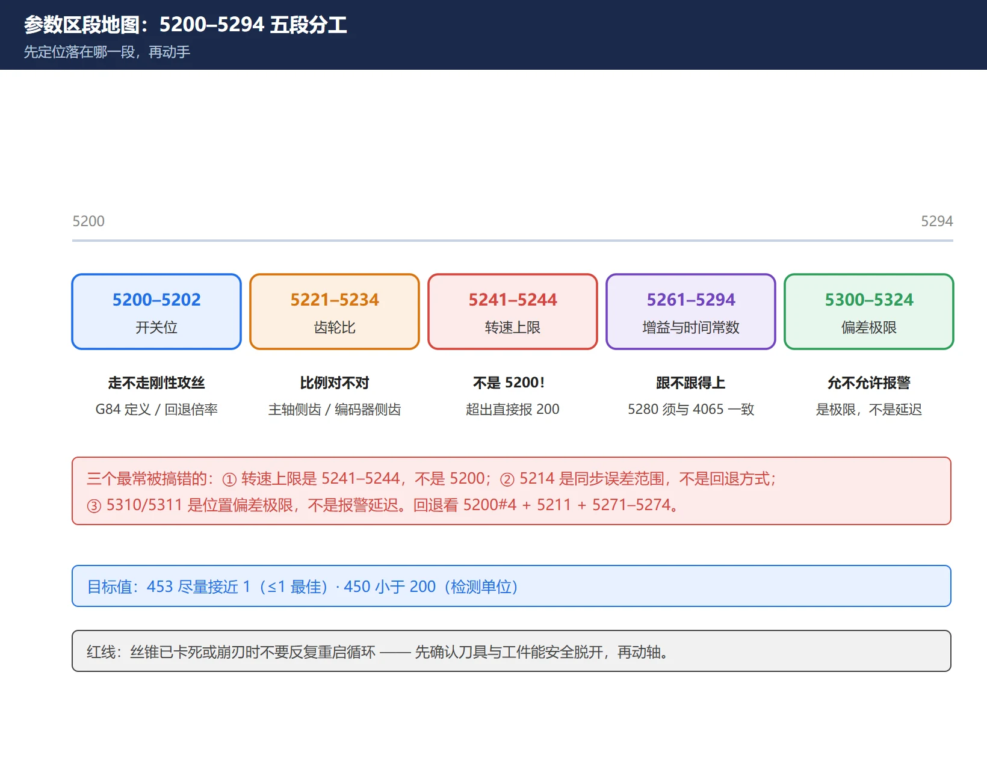This screenshot has height=770, width=987.
Task: Open the 5241–5244 转速上限 card
Action: click(x=513, y=312)
